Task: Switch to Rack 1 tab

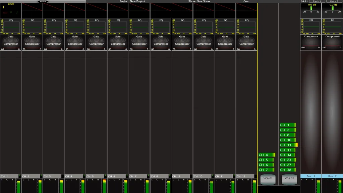Action: coord(317,1)
